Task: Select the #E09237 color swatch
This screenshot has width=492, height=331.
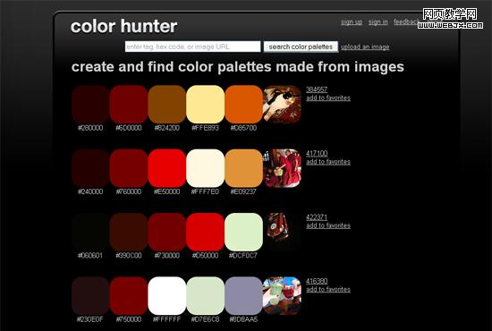Action: coord(243,168)
